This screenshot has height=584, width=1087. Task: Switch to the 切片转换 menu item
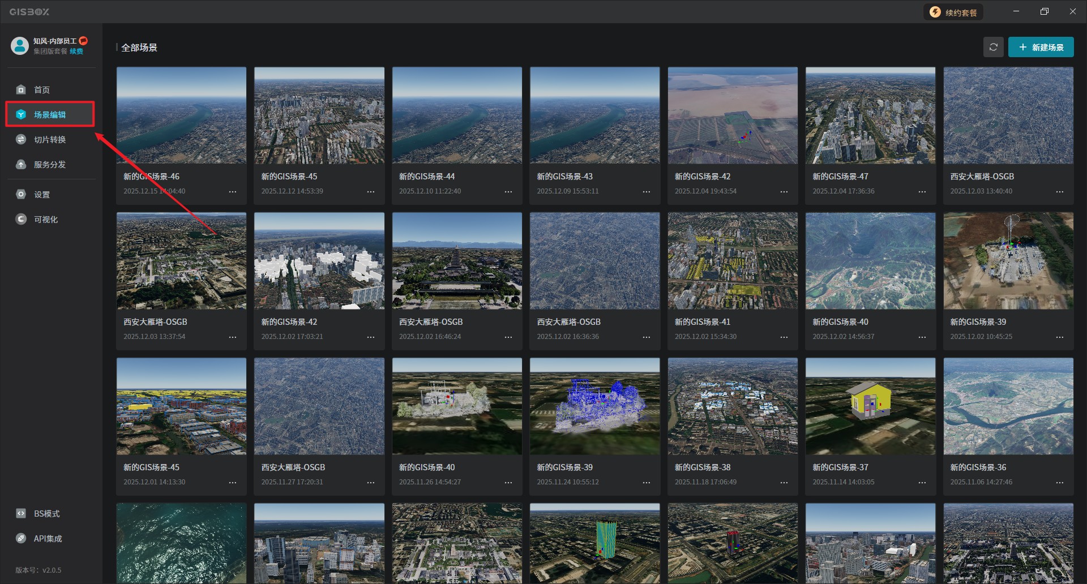tap(50, 139)
